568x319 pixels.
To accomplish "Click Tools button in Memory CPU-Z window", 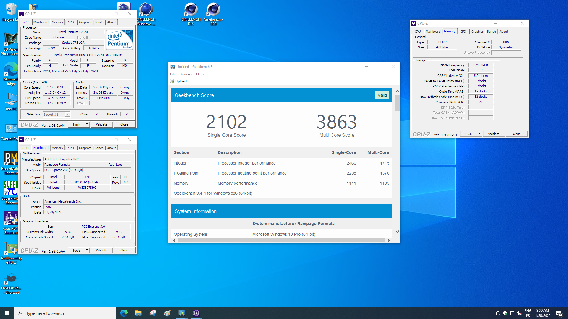I will point(469,134).
